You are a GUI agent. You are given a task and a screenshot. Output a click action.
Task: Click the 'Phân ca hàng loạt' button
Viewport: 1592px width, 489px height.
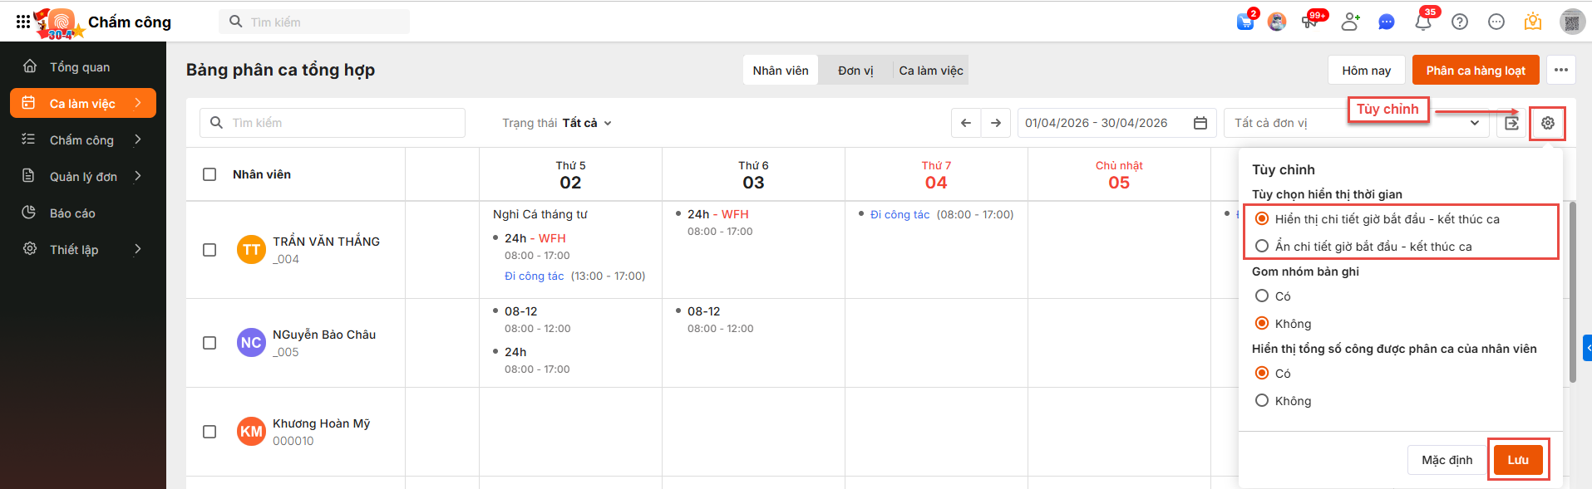(x=1476, y=71)
